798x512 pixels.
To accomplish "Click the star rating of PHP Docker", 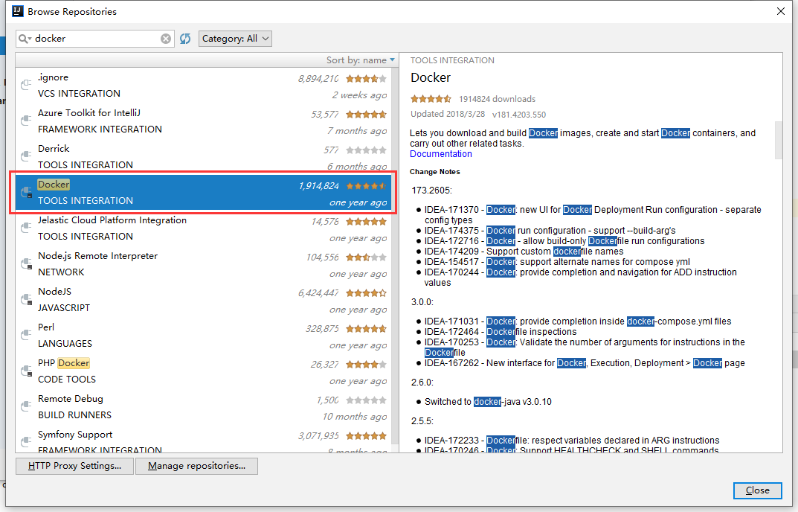I will tap(366, 364).
